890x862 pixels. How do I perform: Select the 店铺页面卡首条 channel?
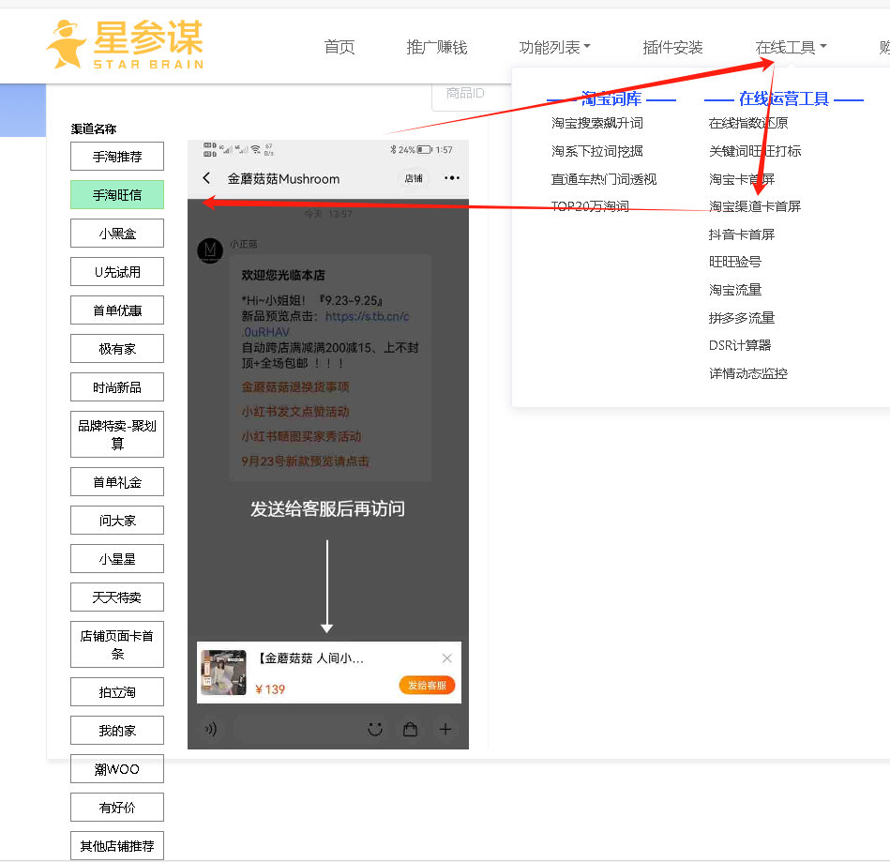pos(117,644)
